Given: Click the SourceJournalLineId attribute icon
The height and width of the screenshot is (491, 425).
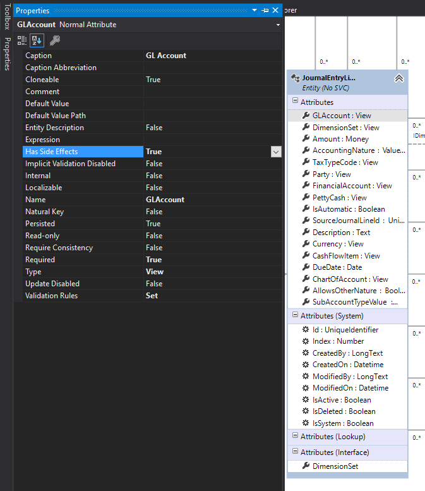Looking at the screenshot, I should pos(306,220).
